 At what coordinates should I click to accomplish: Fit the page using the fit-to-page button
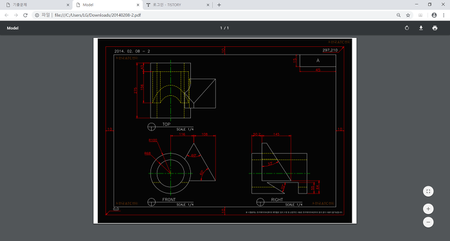[428, 192]
